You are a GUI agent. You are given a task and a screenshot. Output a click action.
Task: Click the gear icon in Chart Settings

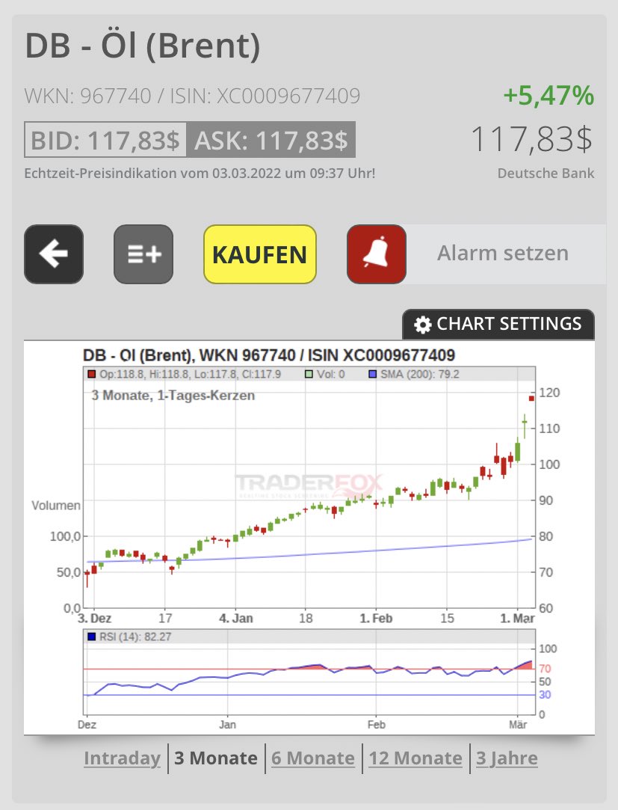(x=422, y=325)
